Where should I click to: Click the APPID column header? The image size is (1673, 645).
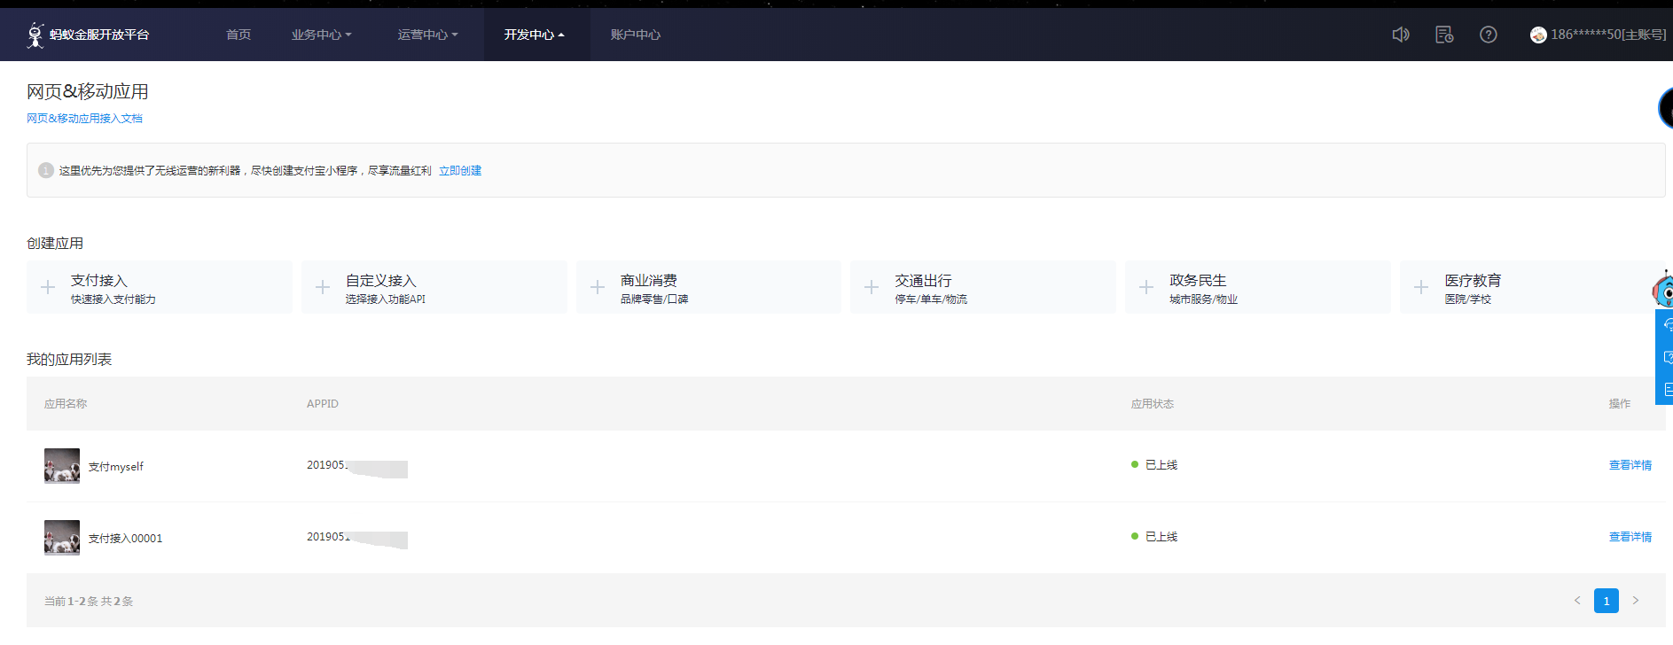[323, 403]
